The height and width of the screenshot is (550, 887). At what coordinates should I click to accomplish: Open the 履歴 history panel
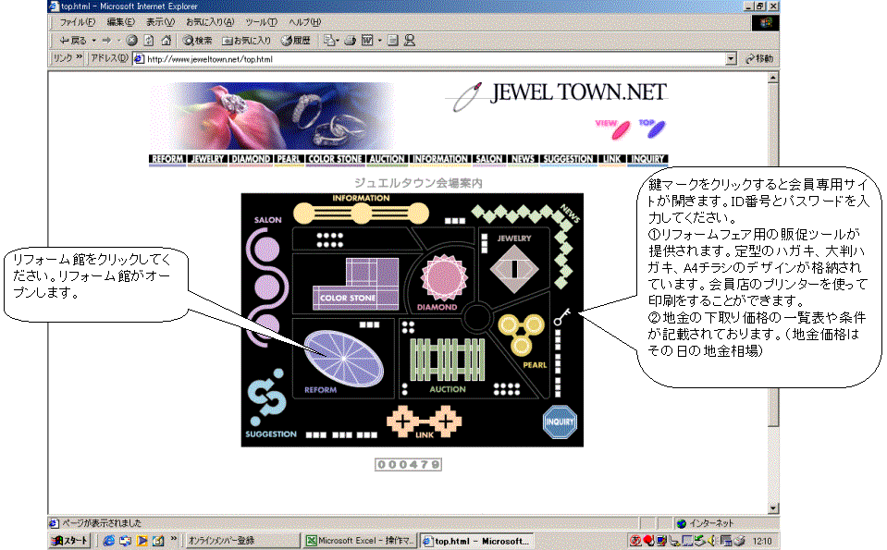click(296, 40)
